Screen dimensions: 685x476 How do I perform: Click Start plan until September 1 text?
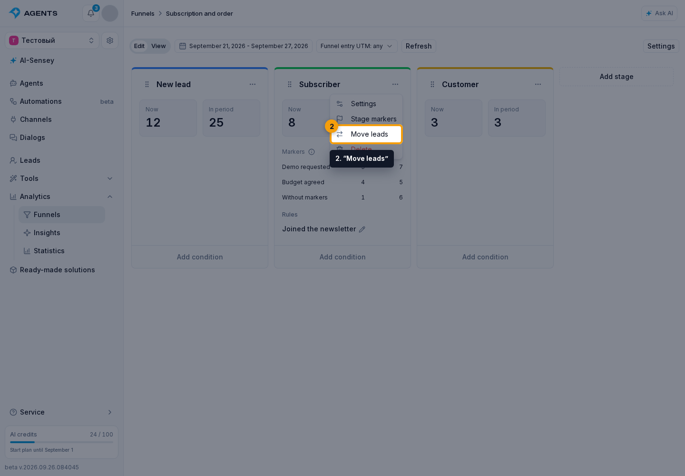click(42, 450)
